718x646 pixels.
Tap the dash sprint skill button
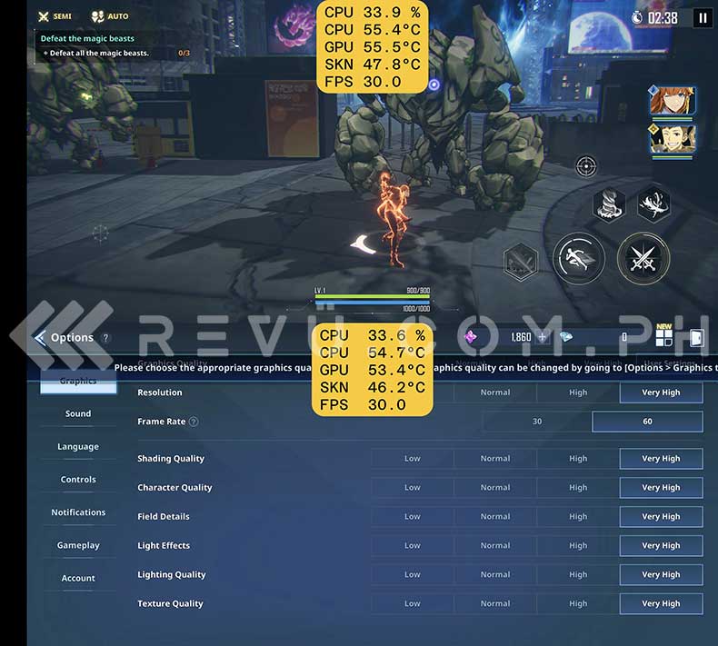pyautogui.click(x=579, y=258)
